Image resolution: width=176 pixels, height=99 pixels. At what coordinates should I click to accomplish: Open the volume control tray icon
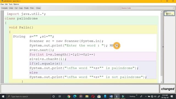click(155, 97)
